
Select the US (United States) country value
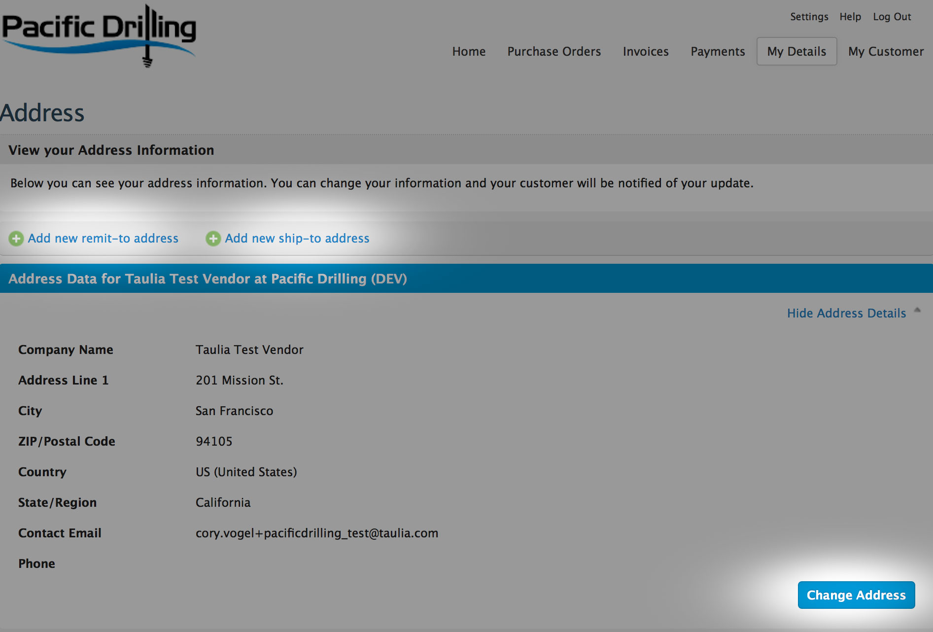(246, 472)
